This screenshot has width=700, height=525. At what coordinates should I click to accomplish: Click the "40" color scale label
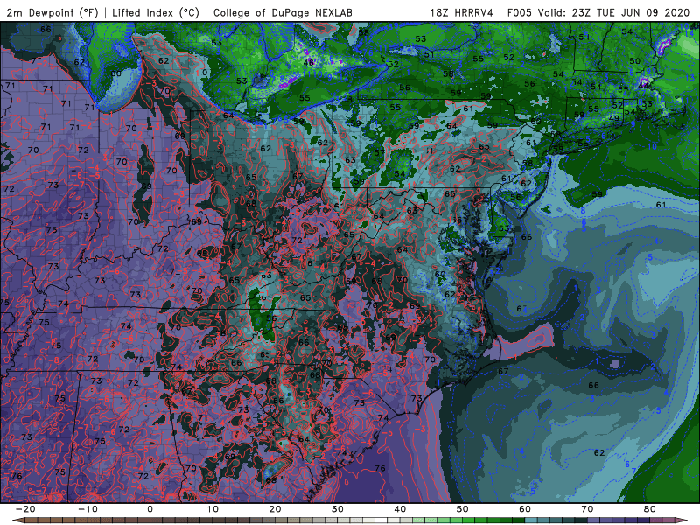[400, 509]
